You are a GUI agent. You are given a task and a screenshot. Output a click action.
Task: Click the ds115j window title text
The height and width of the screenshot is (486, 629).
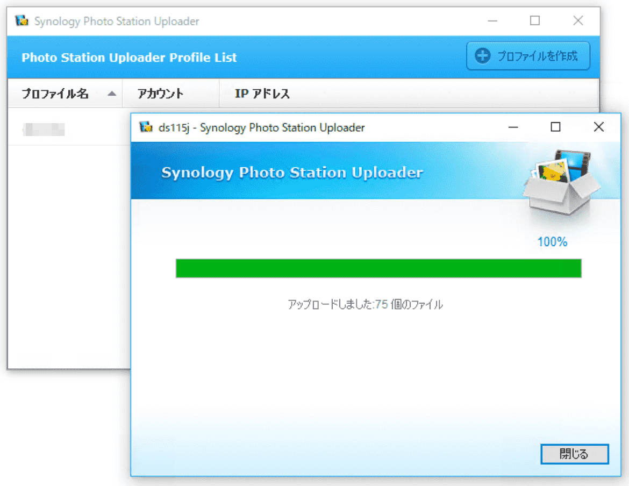pyautogui.click(x=262, y=127)
